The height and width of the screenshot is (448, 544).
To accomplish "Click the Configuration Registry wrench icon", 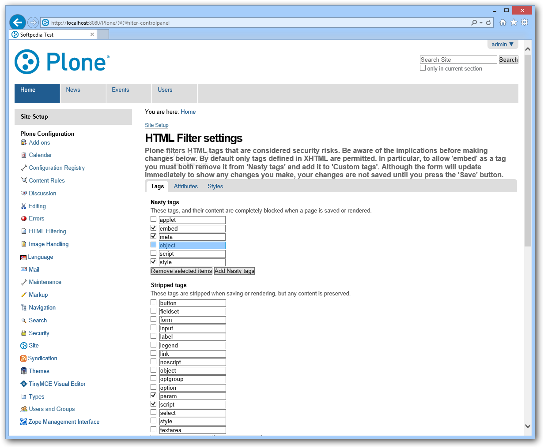I will click(x=24, y=168).
